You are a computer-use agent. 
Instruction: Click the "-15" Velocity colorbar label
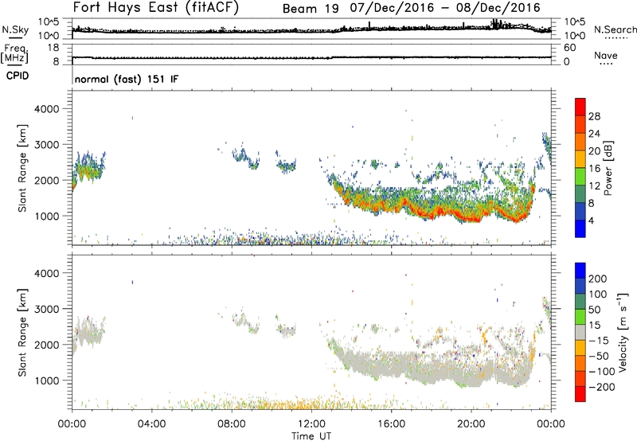(x=599, y=341)
